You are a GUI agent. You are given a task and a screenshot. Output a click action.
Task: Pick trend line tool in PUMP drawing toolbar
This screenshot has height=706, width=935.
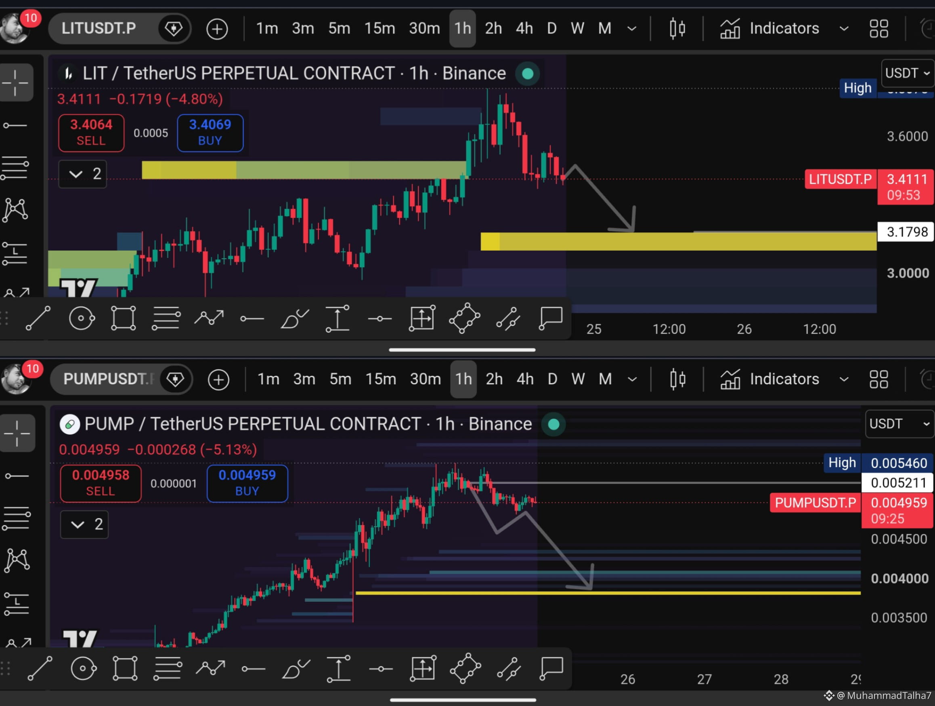click(40, 669)
